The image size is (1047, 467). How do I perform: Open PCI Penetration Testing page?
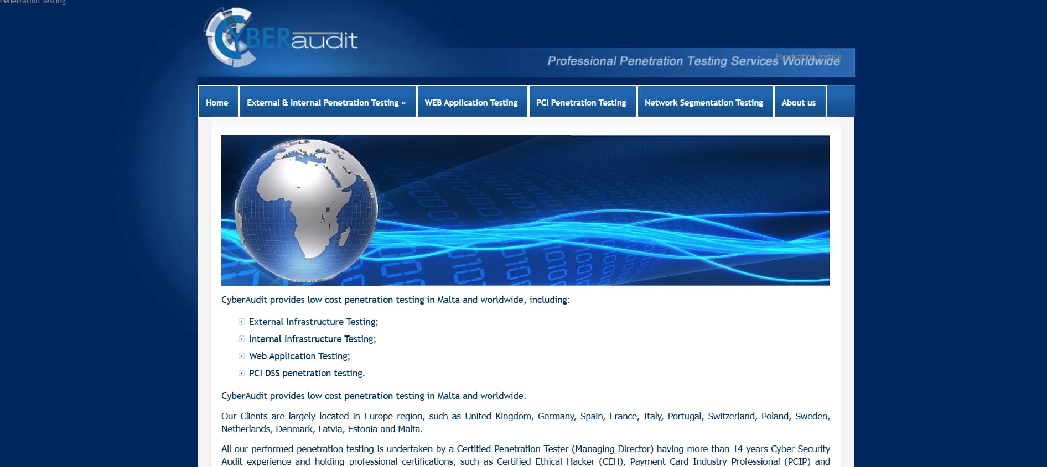click(x=582, y=102)
